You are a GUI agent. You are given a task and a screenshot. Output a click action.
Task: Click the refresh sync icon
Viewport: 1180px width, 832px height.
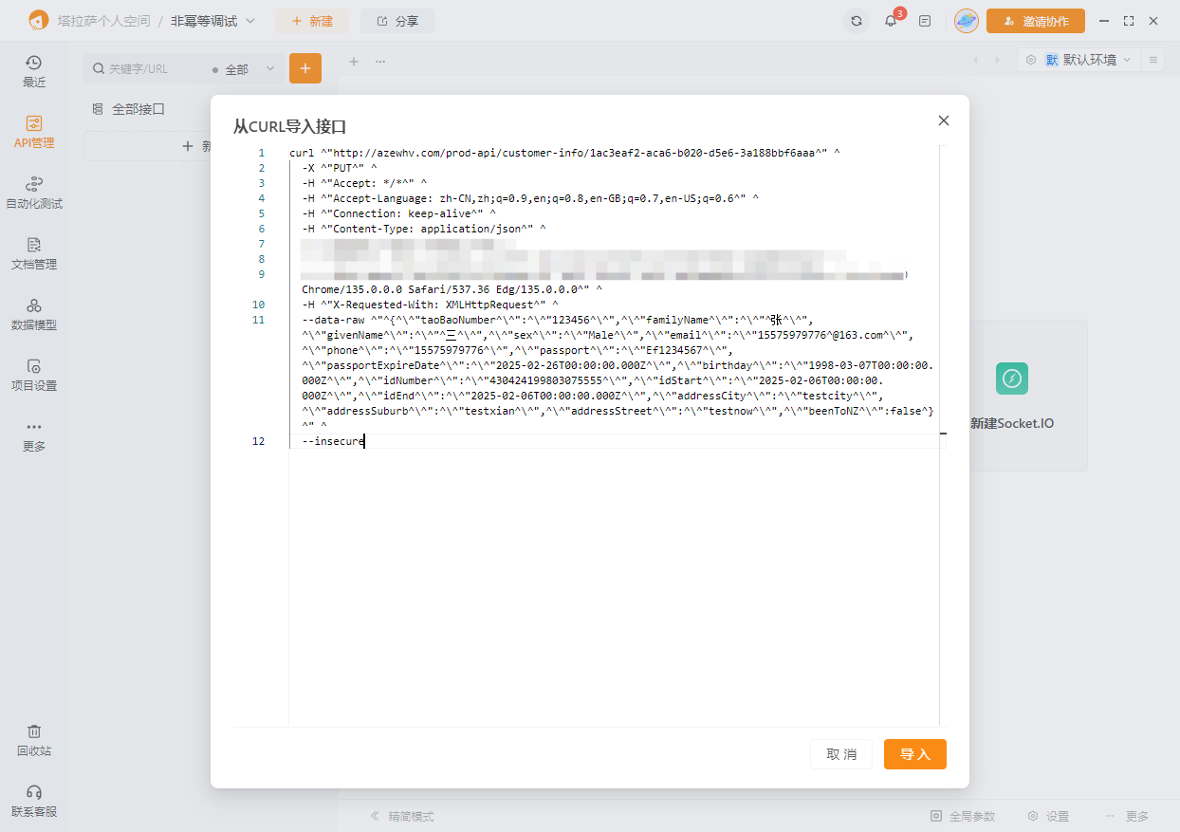tap(857, 21)
